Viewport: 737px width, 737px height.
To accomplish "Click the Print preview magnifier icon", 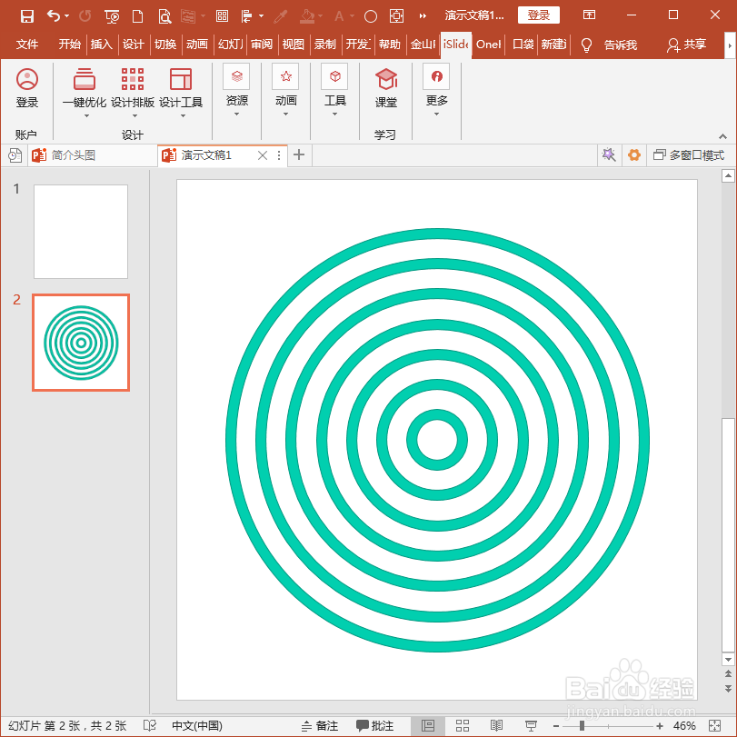I will (164, 16).
